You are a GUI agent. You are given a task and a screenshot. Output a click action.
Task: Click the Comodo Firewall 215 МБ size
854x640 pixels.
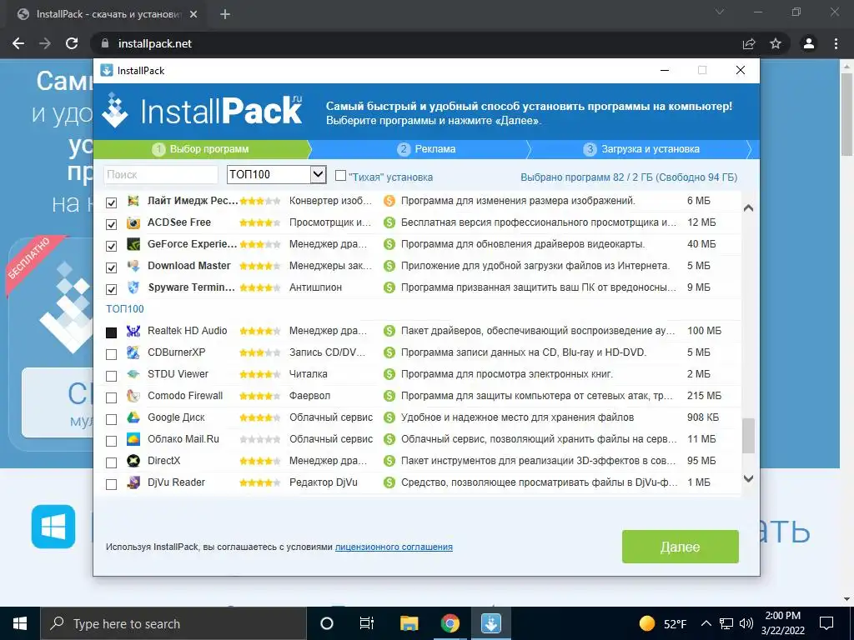704,396
